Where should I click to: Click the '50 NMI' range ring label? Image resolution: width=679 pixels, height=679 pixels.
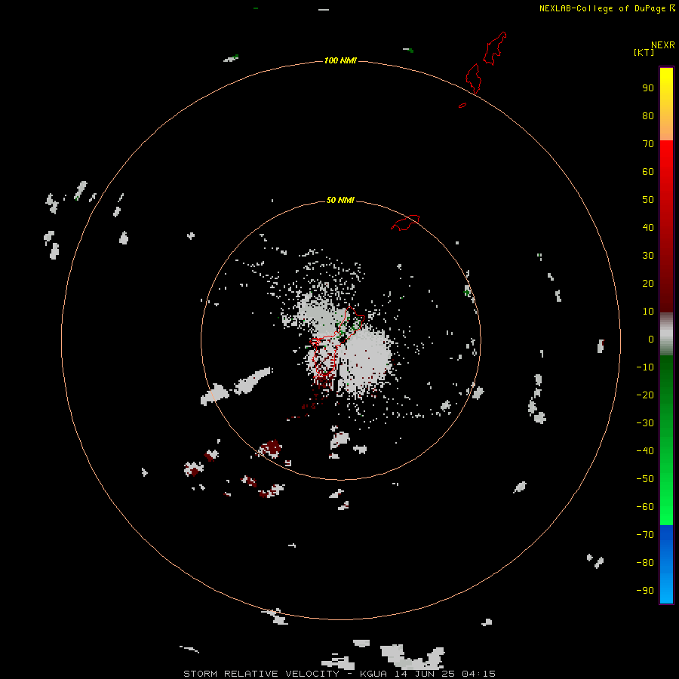(x=340, y=200)
